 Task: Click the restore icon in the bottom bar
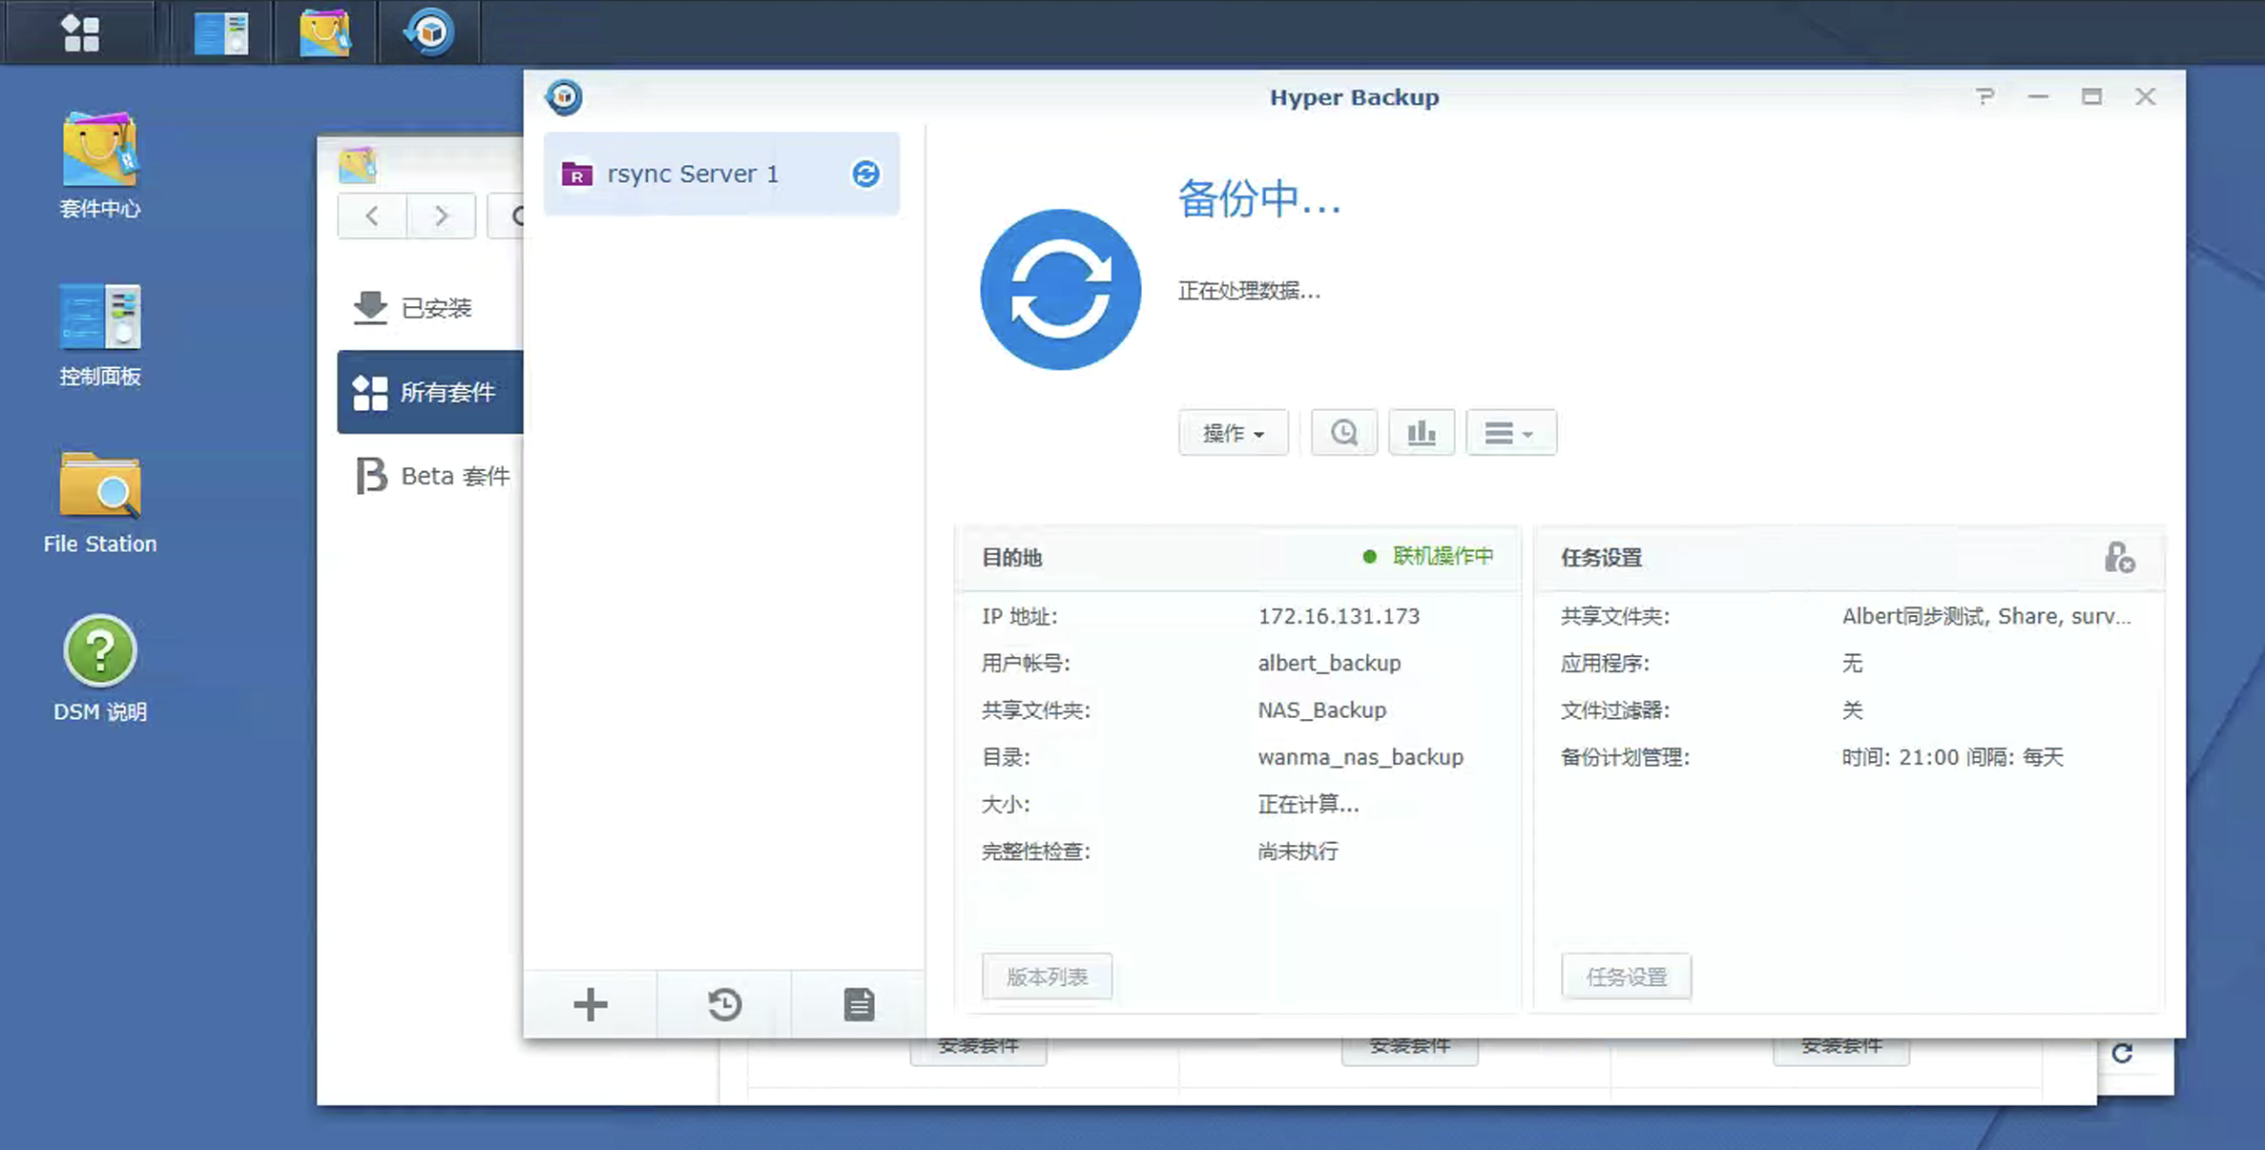tap(724, 1004)
